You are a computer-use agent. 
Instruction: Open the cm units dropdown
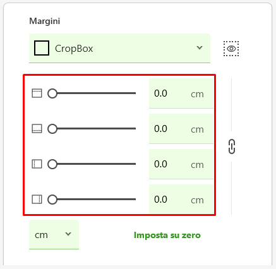pyautogui.click(x=54, y=234)
